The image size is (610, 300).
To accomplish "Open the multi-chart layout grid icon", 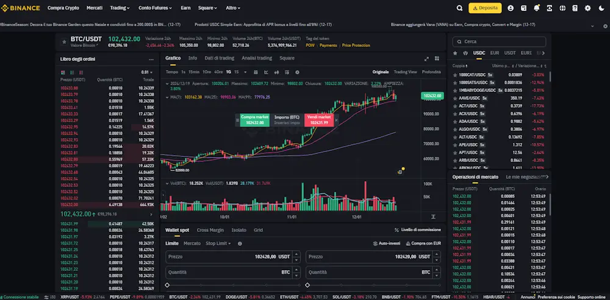I will point(437,58).
